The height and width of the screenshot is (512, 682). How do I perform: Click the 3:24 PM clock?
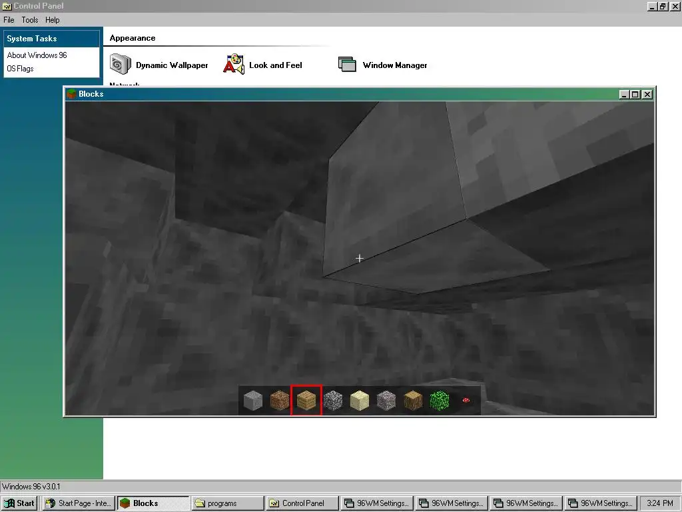coord(660,503)
